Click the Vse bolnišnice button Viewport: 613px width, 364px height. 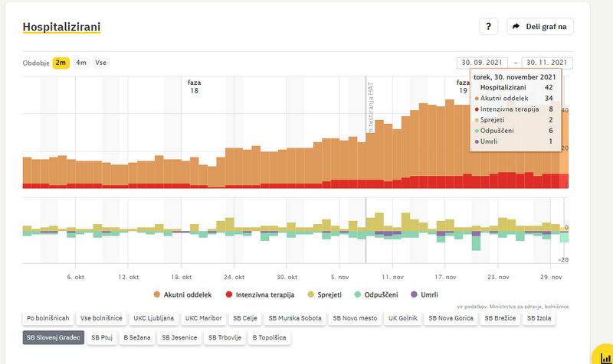pos(101,317)
